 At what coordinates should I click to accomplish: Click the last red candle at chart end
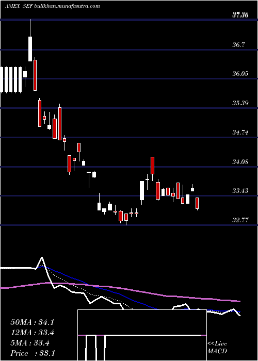pyautogui.click(x=197, y=203)
